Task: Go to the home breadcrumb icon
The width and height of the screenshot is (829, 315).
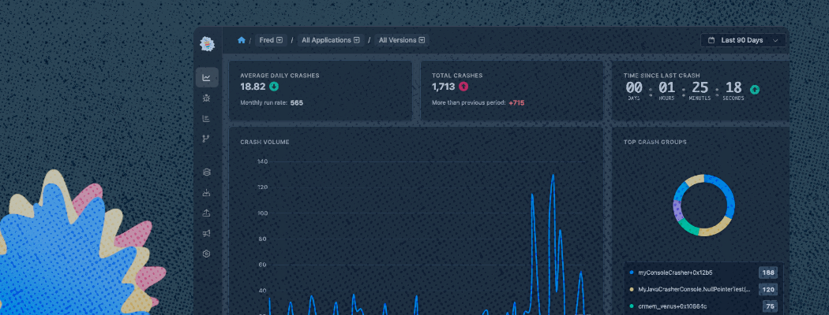Action: (242, 40)
